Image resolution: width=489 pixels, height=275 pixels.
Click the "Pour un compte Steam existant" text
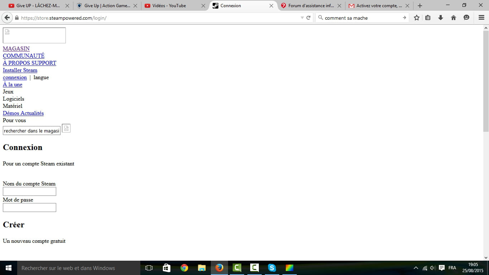point(39,164)
